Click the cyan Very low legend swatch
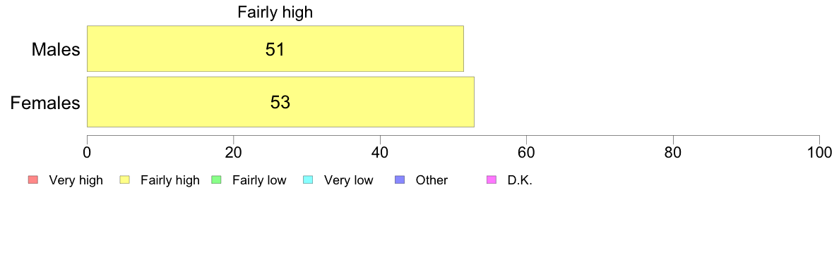839x259 pixels. click(x=308, y=180)
